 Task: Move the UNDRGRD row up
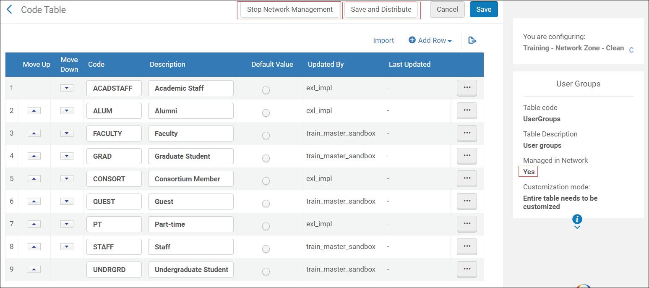pos(34,269)
